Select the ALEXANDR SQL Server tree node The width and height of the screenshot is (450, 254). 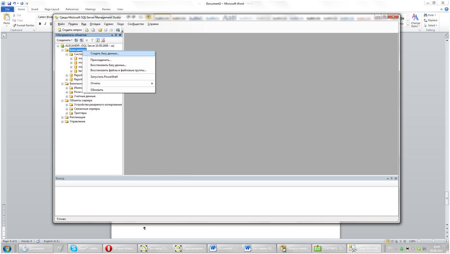[90, 46]
